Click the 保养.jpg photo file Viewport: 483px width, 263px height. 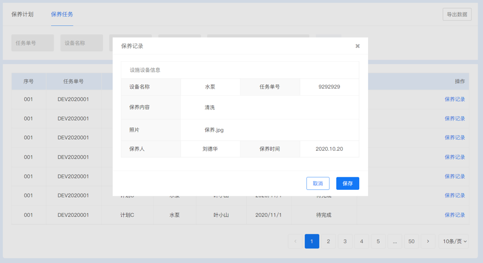(x=214, y=130)
